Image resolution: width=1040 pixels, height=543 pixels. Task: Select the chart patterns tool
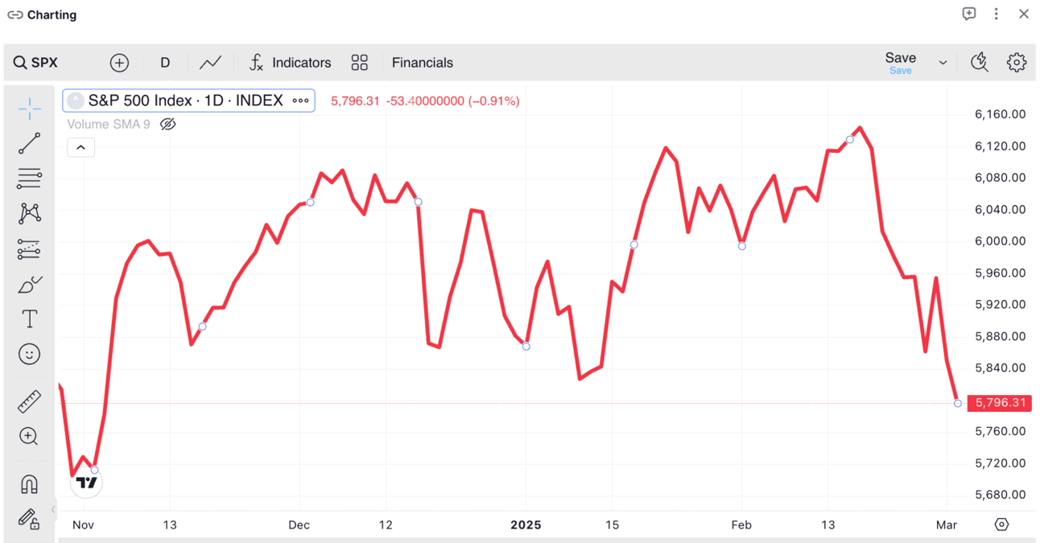[x=29, y=213]
